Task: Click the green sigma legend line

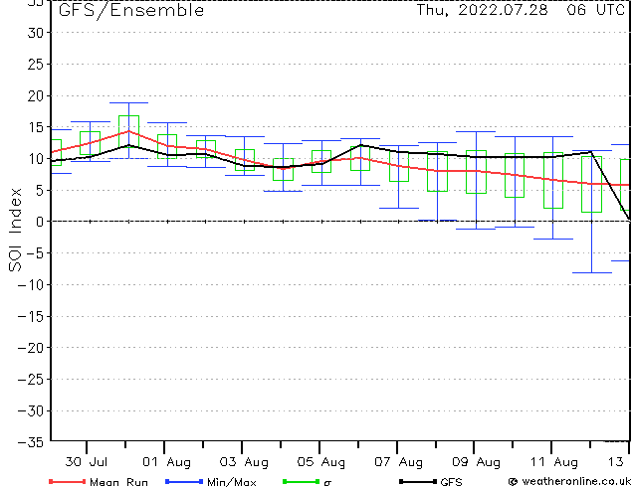Action: [x=301, y=481]
